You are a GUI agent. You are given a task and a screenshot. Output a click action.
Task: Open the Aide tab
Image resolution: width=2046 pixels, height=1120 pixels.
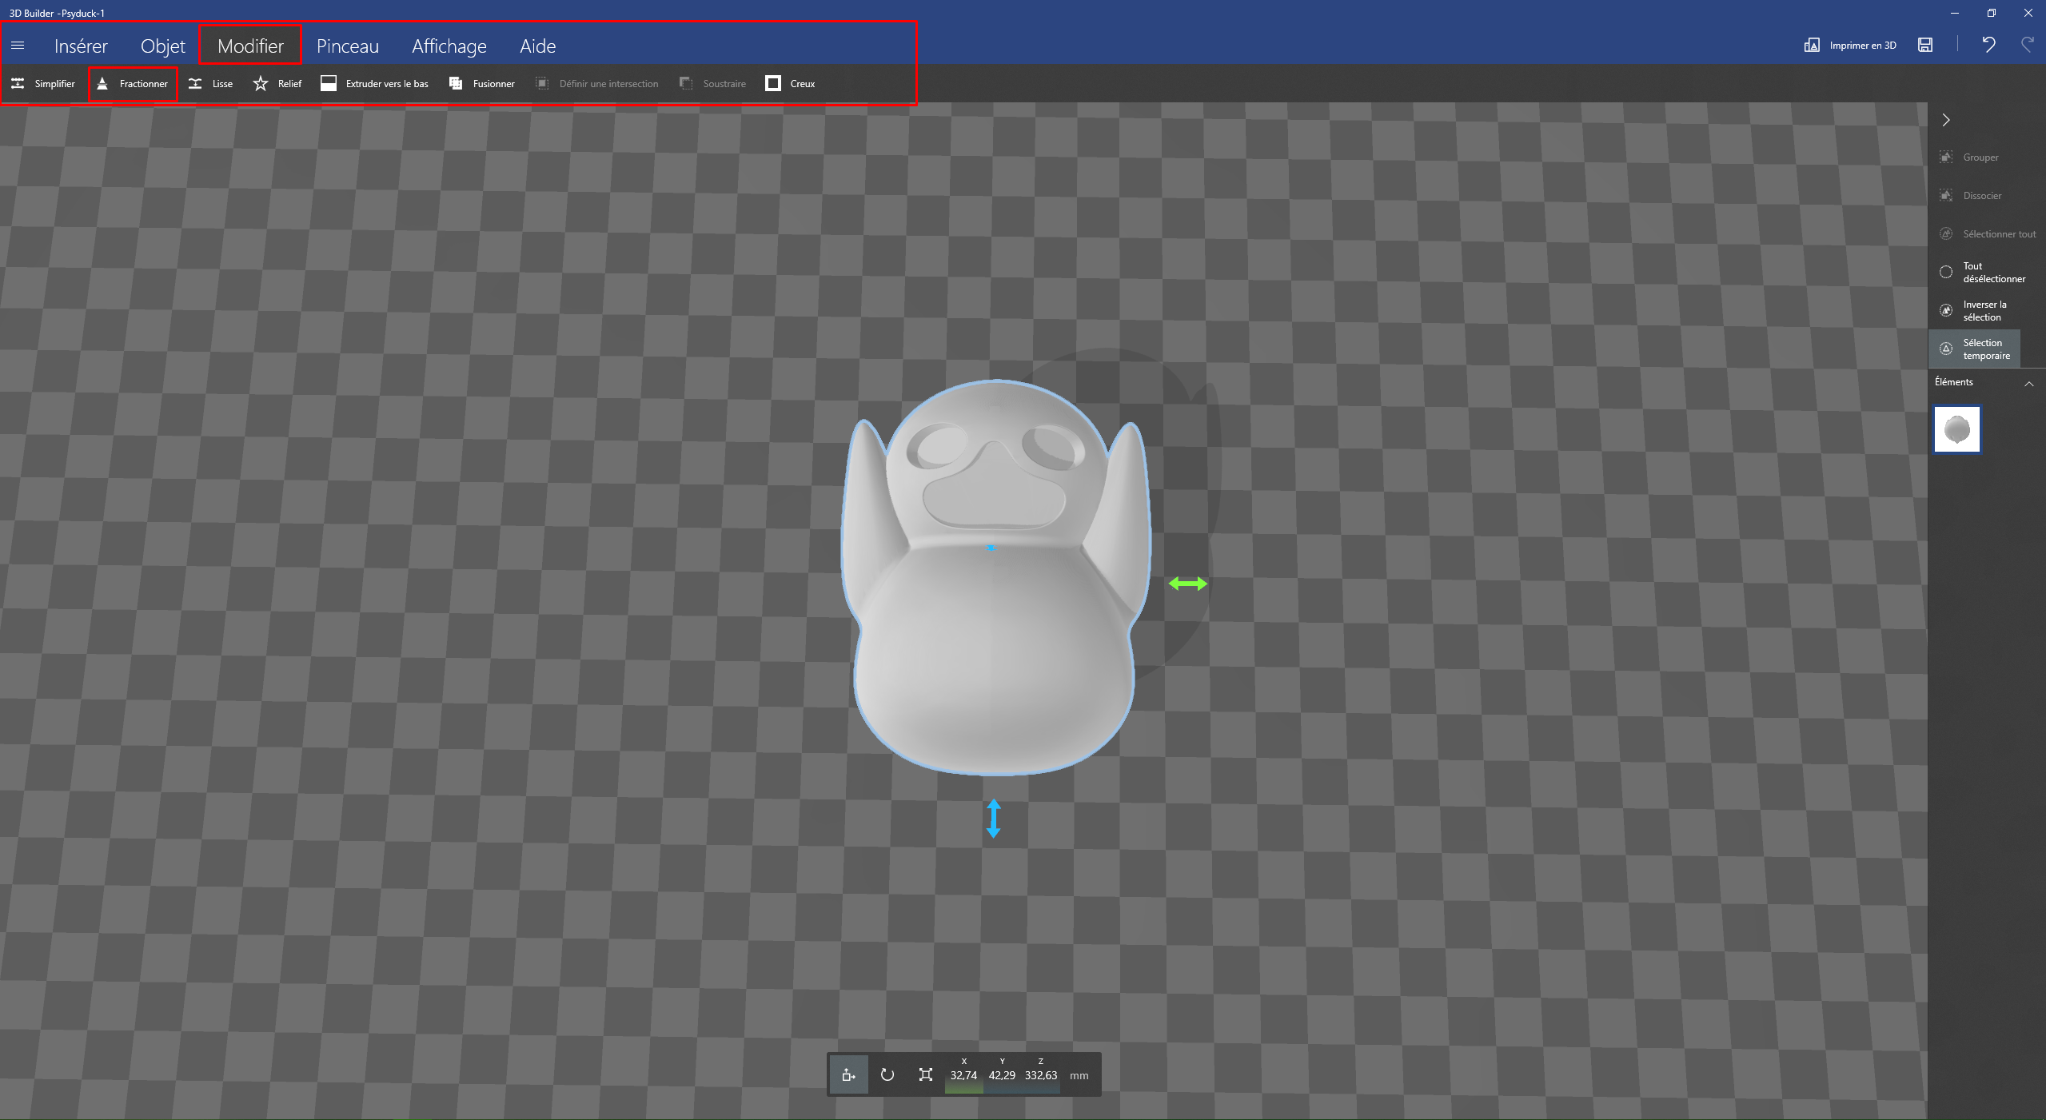point(538,46)
